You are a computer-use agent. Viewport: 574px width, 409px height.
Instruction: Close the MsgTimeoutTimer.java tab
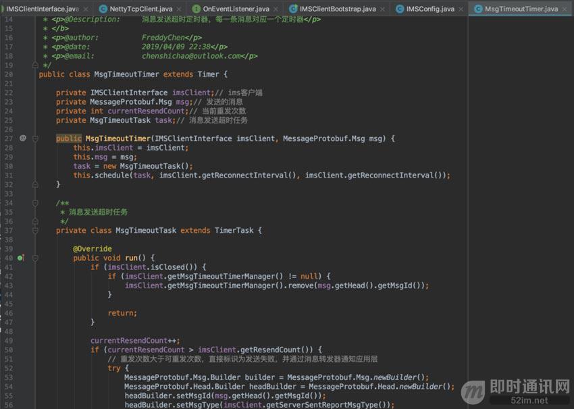coord(565,9)
